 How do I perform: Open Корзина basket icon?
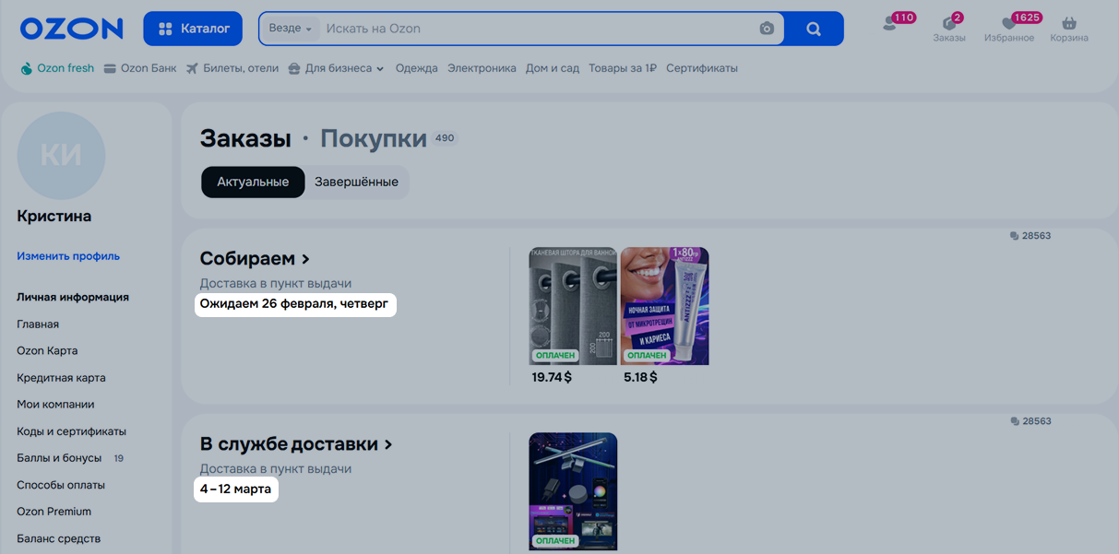(1069, 25)
